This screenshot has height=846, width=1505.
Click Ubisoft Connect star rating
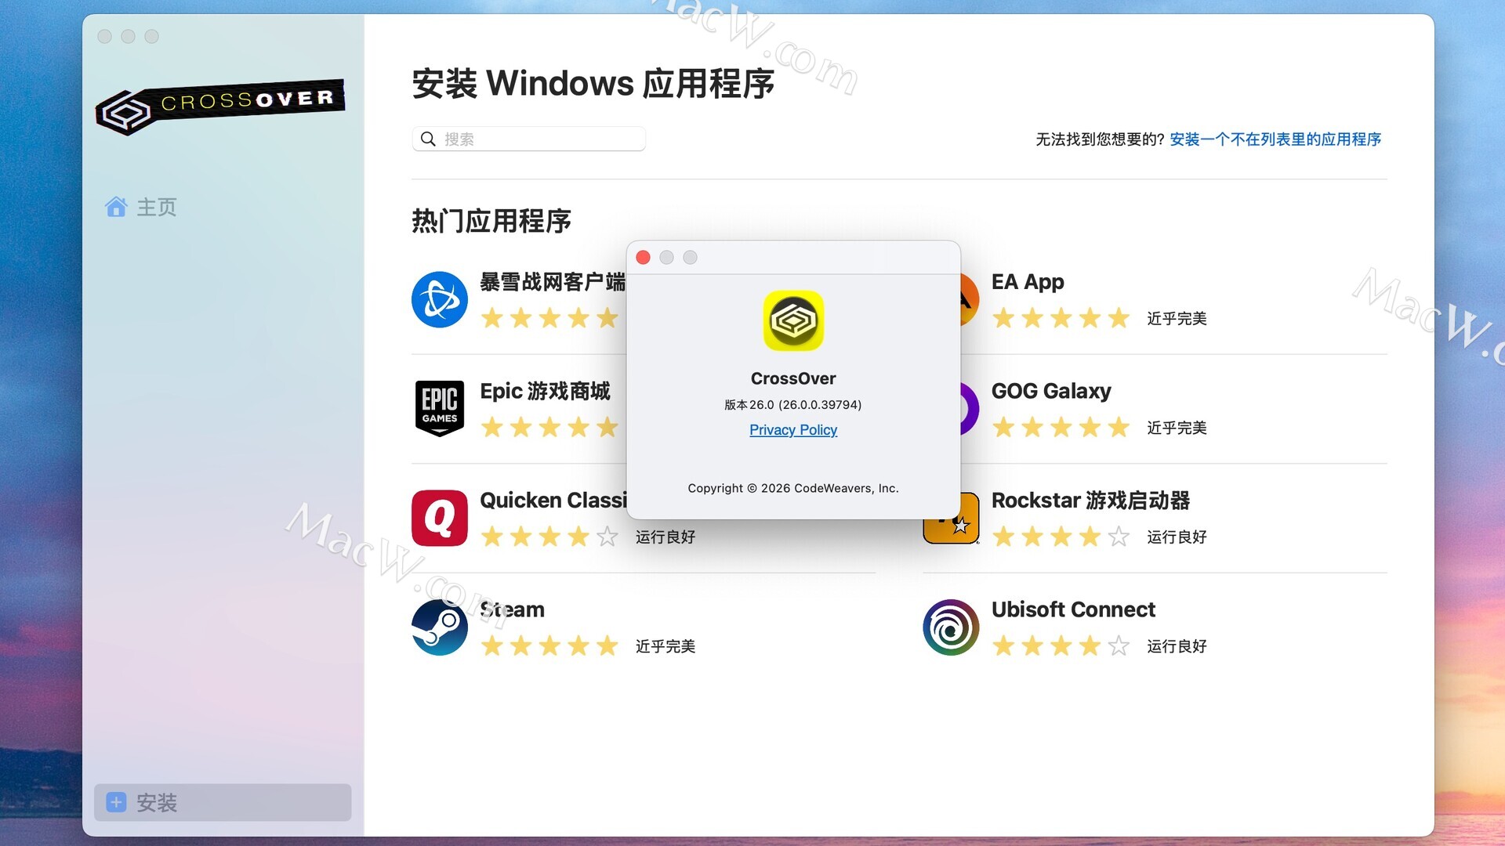click(1060, 646)
